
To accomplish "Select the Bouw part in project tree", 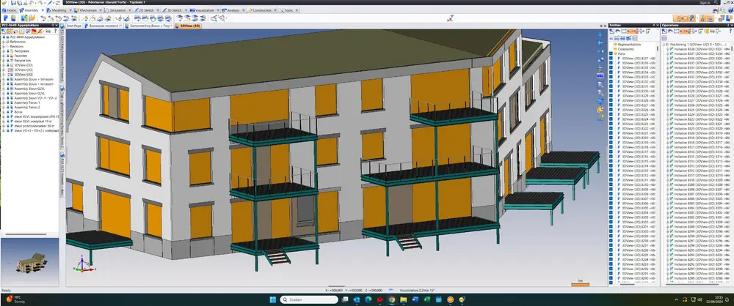I will [x=18, y=112].
